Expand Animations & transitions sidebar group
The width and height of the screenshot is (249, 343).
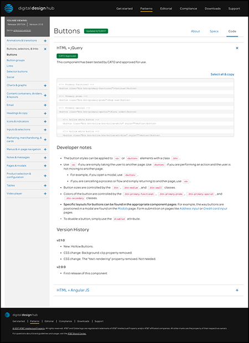tap(45, 41)
